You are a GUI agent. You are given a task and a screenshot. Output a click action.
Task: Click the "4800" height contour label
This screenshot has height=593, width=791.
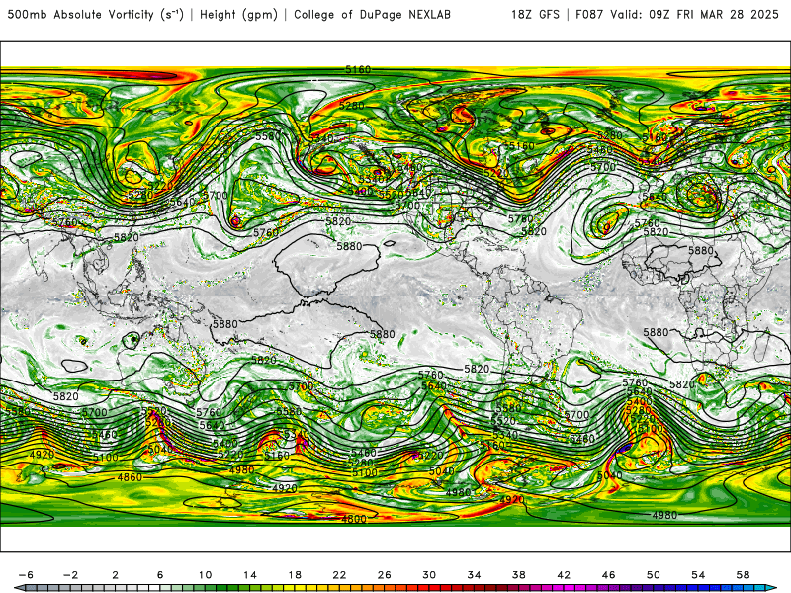(354, 518)
